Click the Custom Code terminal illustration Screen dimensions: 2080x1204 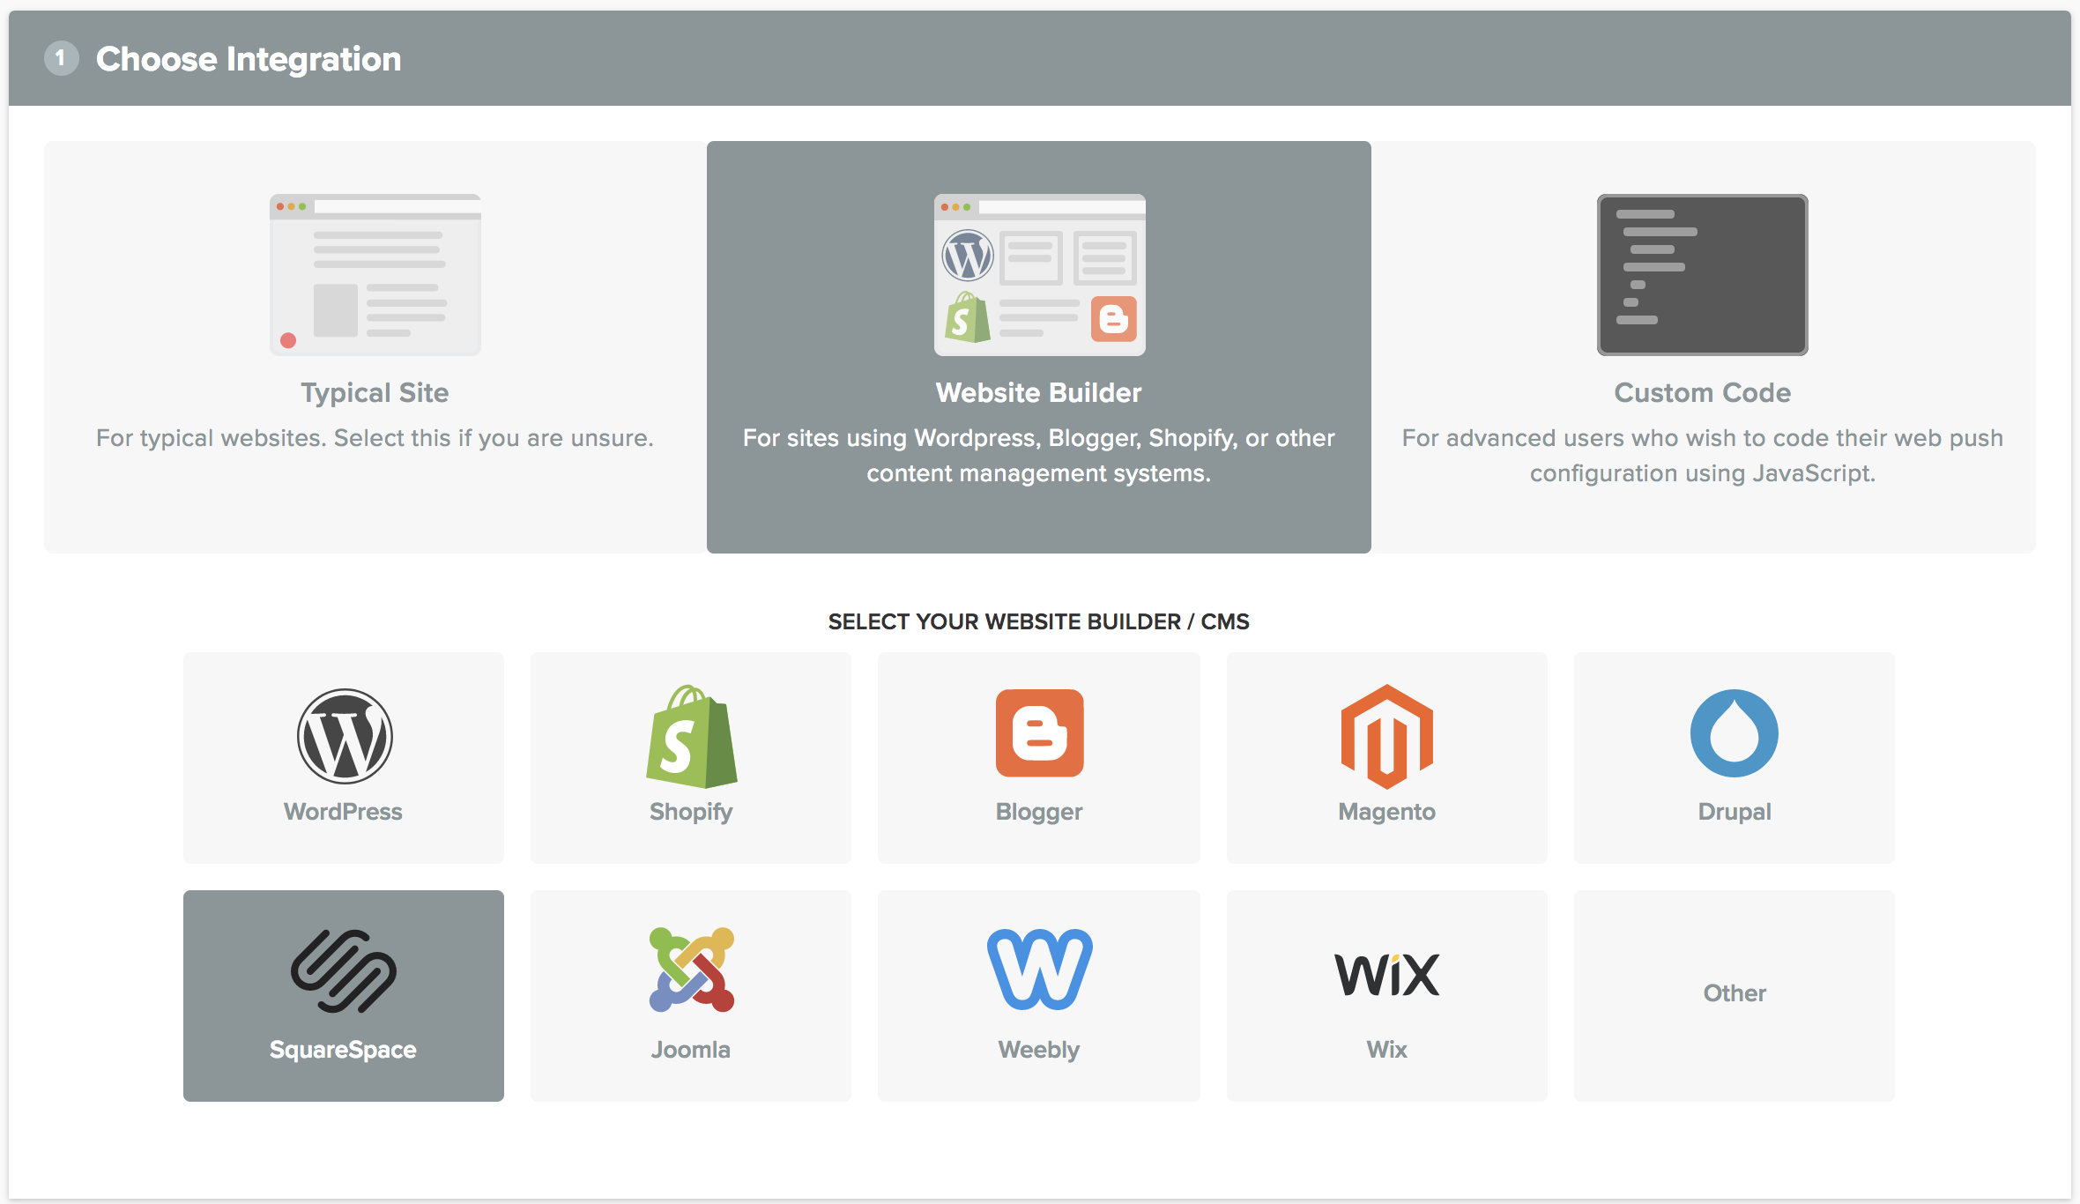[x=1703, y=275]
